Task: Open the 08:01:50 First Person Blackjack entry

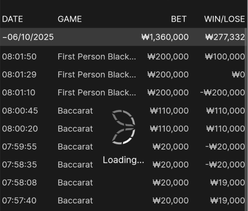Action: click(97, 57)
